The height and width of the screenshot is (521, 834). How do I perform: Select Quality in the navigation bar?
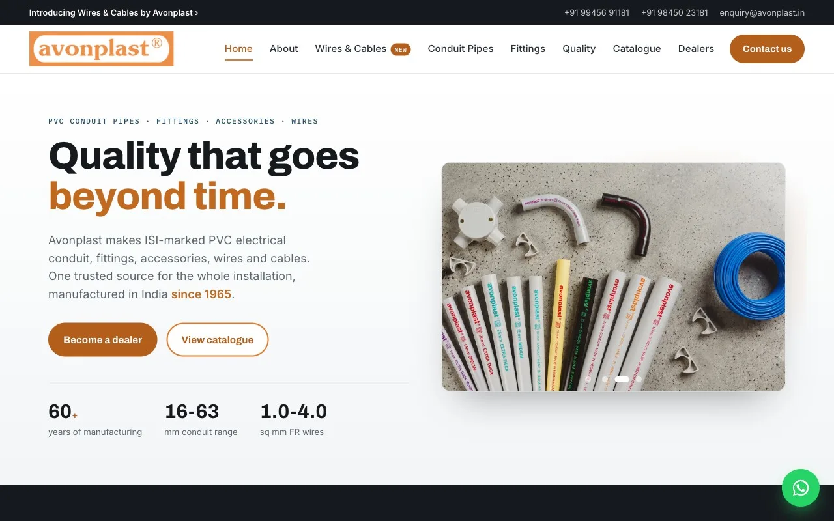pos(579,49)
